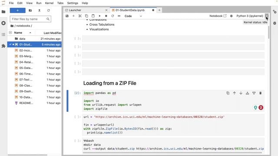Go to root via folder breadcrumb icon
278x156 pixels.
12,26
